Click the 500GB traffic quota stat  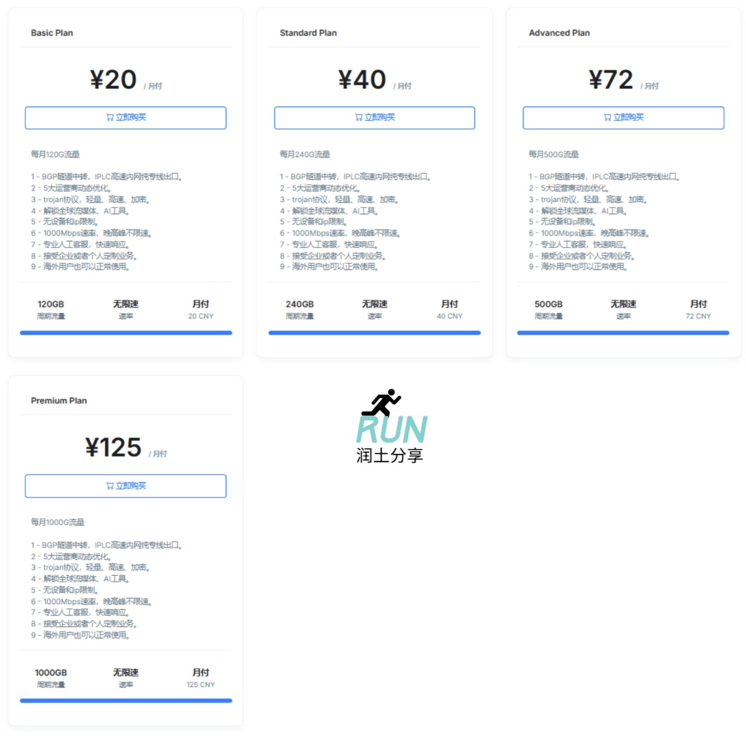coord(548,304)
